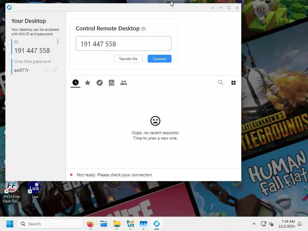Click the 'Not ready' connection status text

tap(114, 175)
